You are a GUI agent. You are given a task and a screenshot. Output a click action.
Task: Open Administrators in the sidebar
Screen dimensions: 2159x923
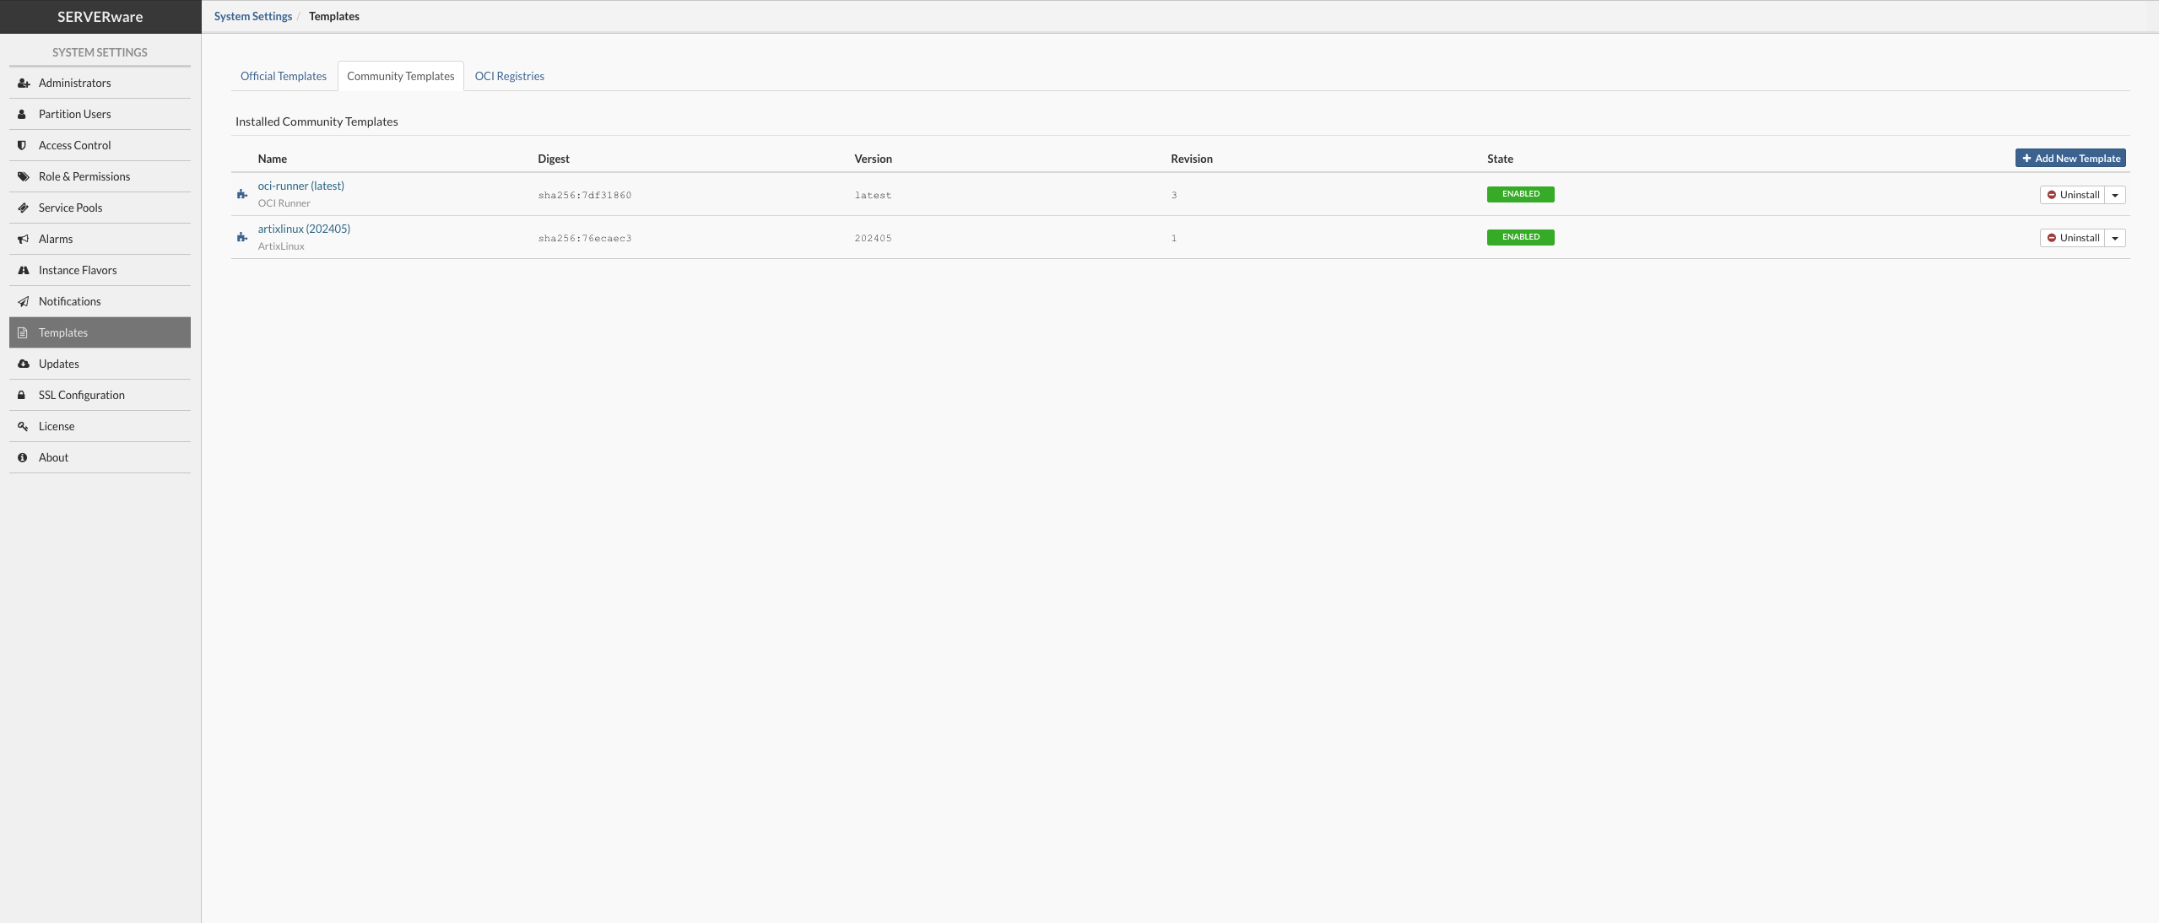[100, 83]
